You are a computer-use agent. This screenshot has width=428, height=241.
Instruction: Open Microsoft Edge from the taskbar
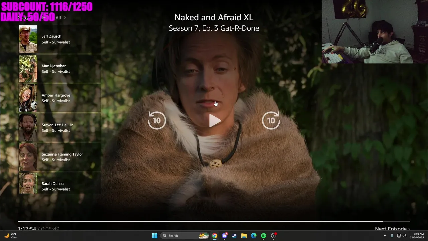coord(254,236)
